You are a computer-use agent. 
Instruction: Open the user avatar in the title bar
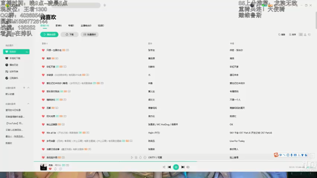pos(252,5)
